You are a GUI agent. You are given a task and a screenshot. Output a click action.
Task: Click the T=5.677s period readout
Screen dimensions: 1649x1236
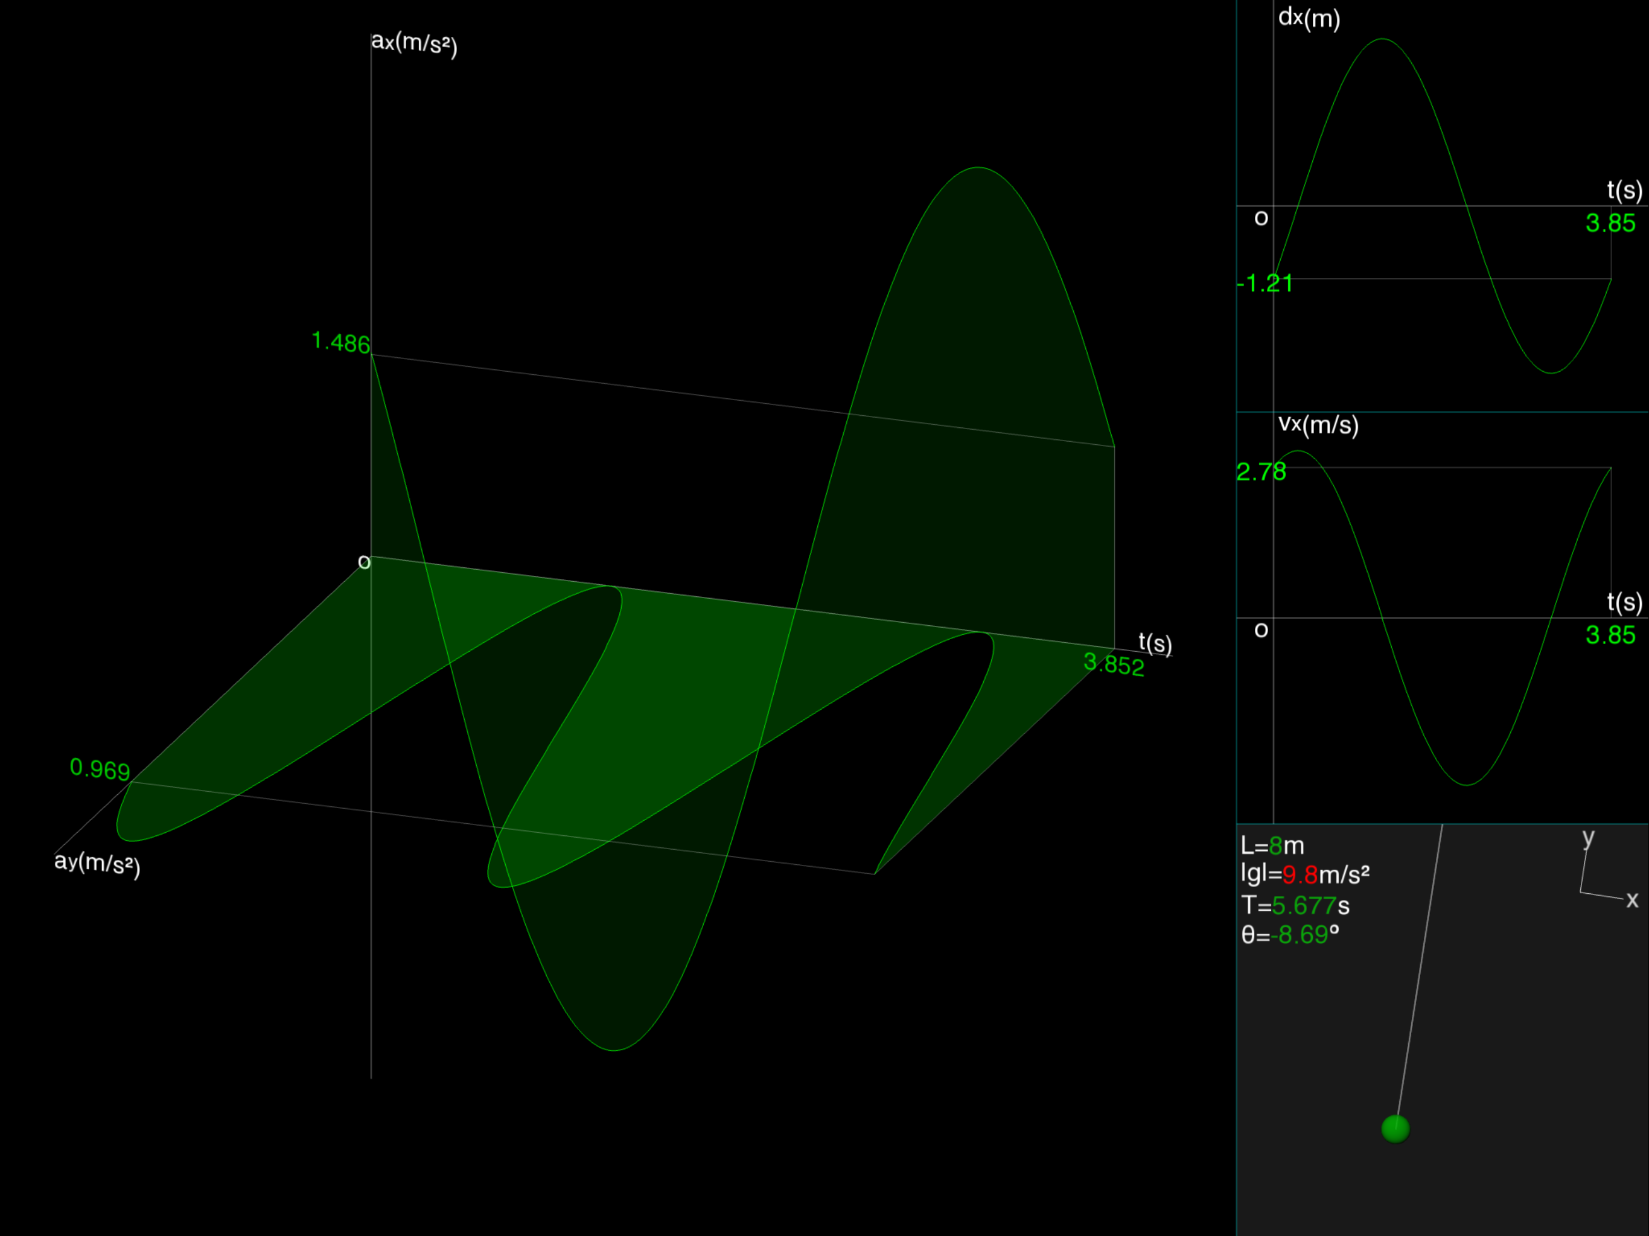(1295, 906)
